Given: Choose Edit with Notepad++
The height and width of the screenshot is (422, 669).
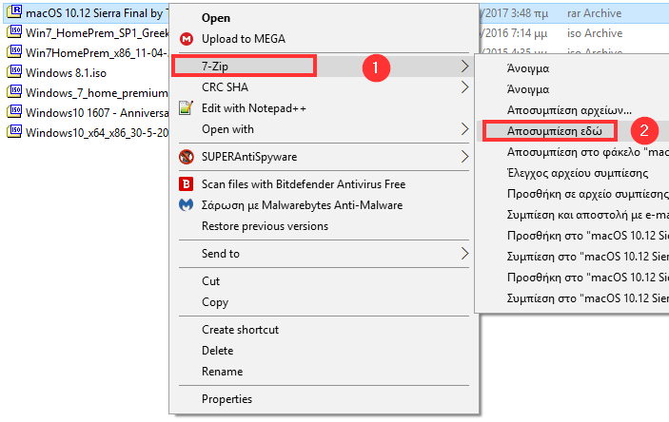Looking at the screenshot, I should (254, 107).
